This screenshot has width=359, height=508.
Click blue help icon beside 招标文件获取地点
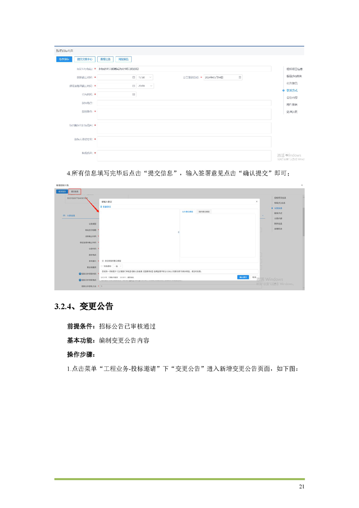click(80, 280)
